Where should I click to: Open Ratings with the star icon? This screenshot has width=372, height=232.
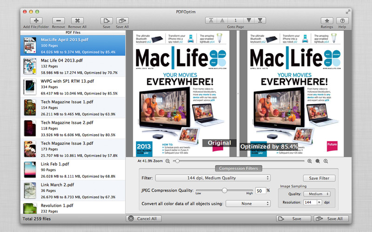click(327, 20)
